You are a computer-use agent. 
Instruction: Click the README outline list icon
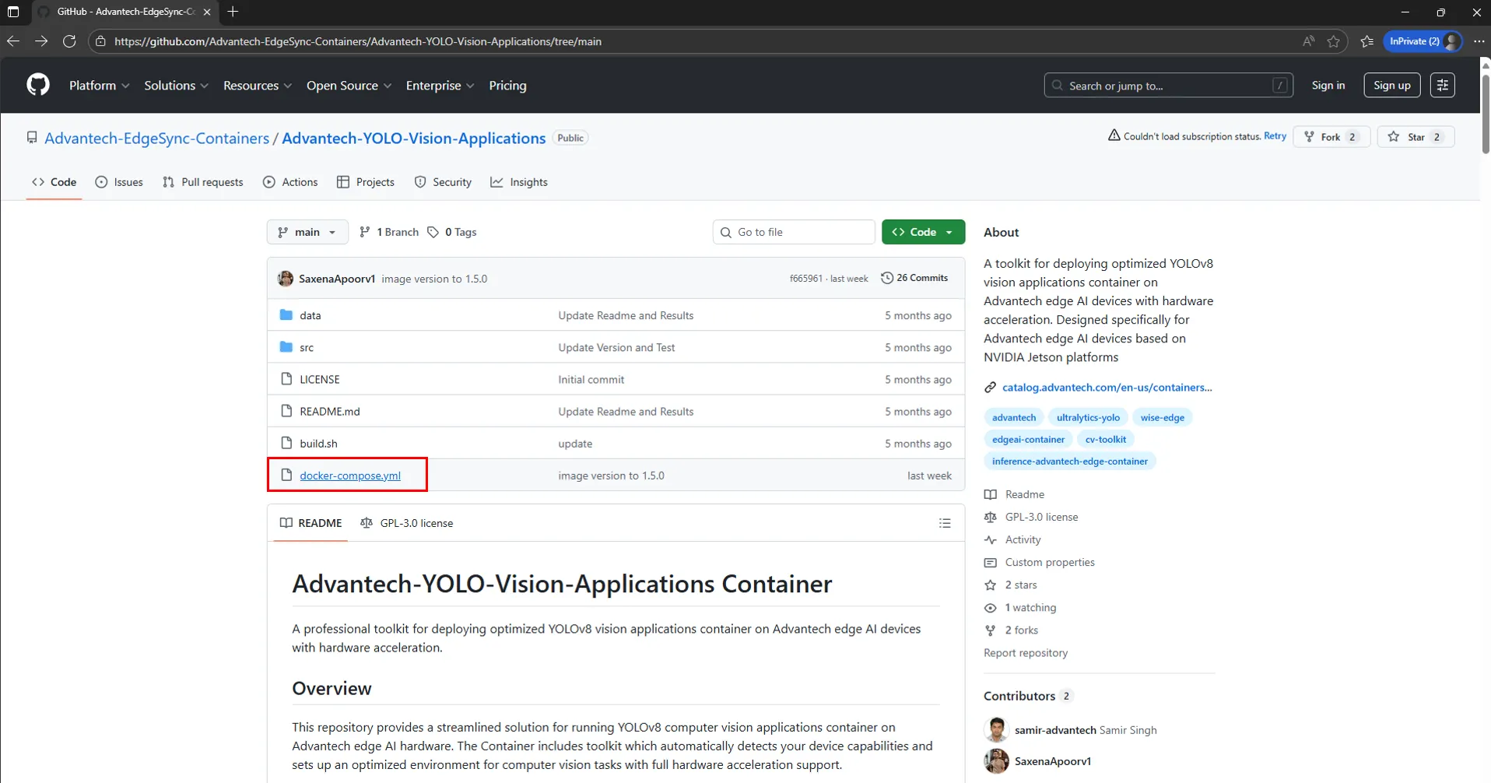(945, 522)
